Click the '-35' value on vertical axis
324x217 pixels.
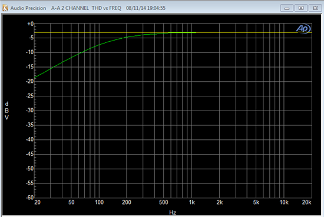tap(30, 125)
